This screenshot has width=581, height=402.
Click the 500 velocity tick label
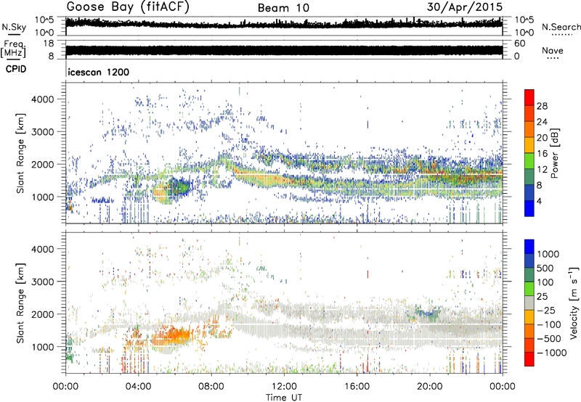(x=545, y=268)
